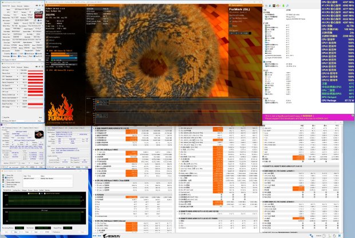Enable Stress GPU(s) in AIDA64 stability test
355x238 pixels.
[x=6, y=187]
